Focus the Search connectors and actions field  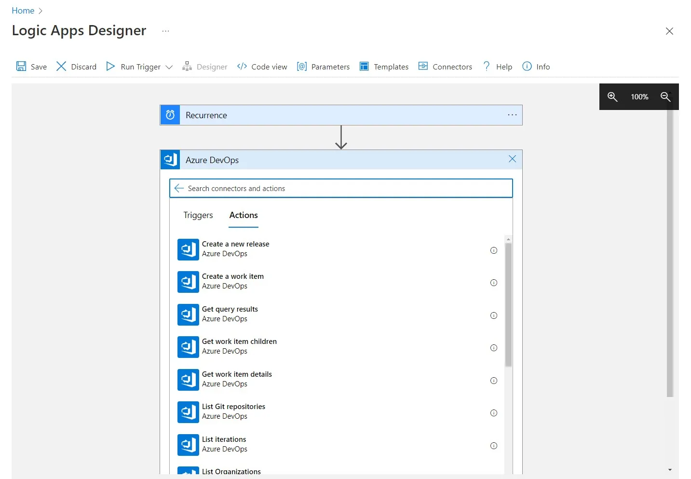pos(341,188)
